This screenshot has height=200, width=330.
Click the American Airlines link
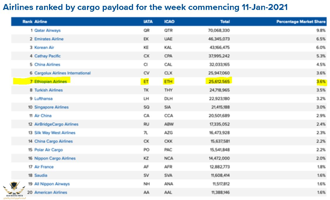tap(50, 192)
